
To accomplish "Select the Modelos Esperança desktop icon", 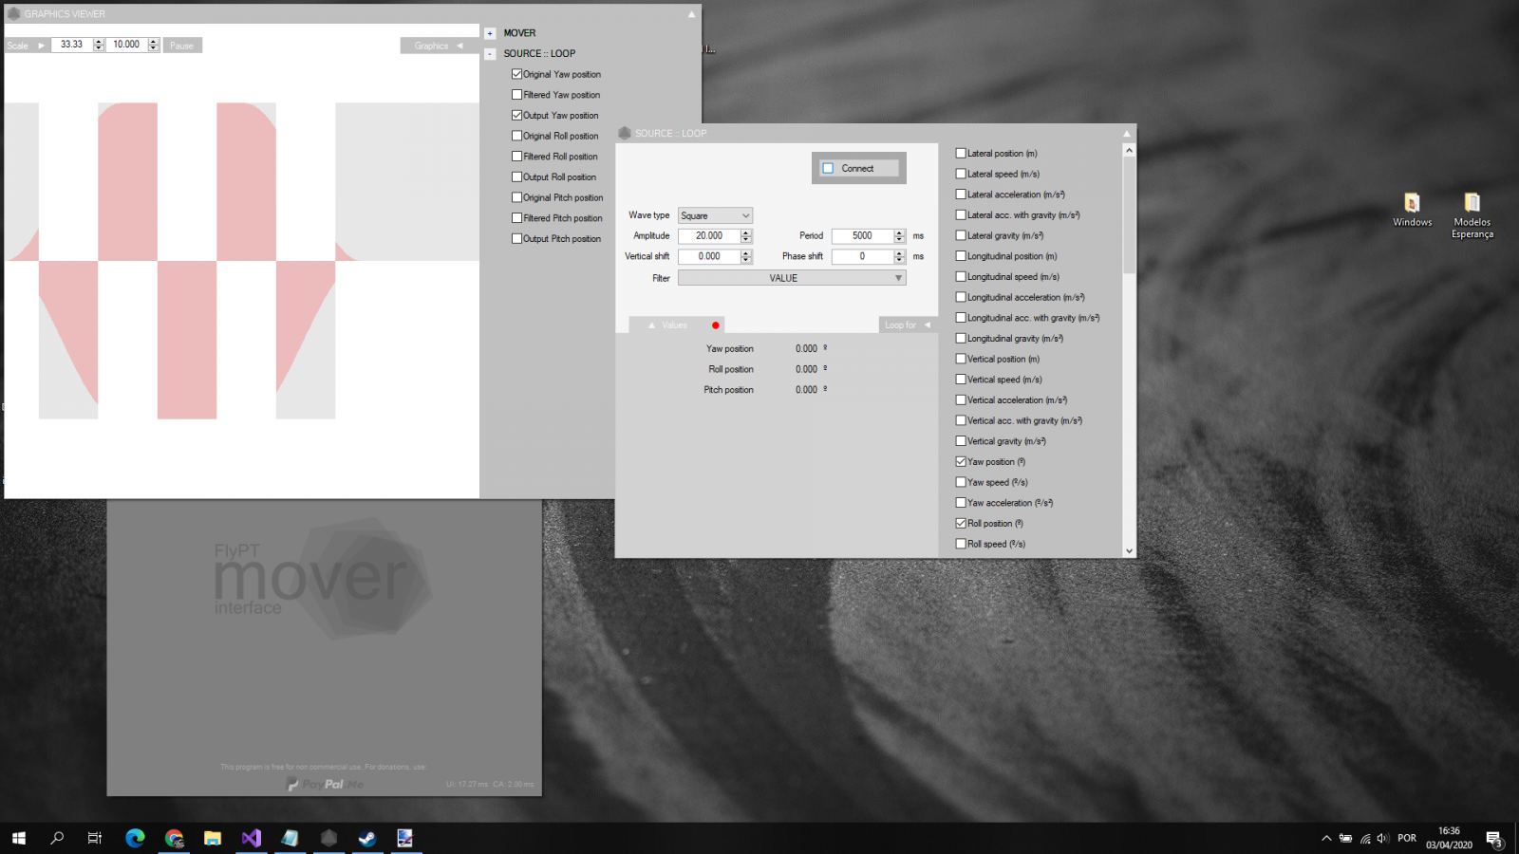I will pos(1472,215).
